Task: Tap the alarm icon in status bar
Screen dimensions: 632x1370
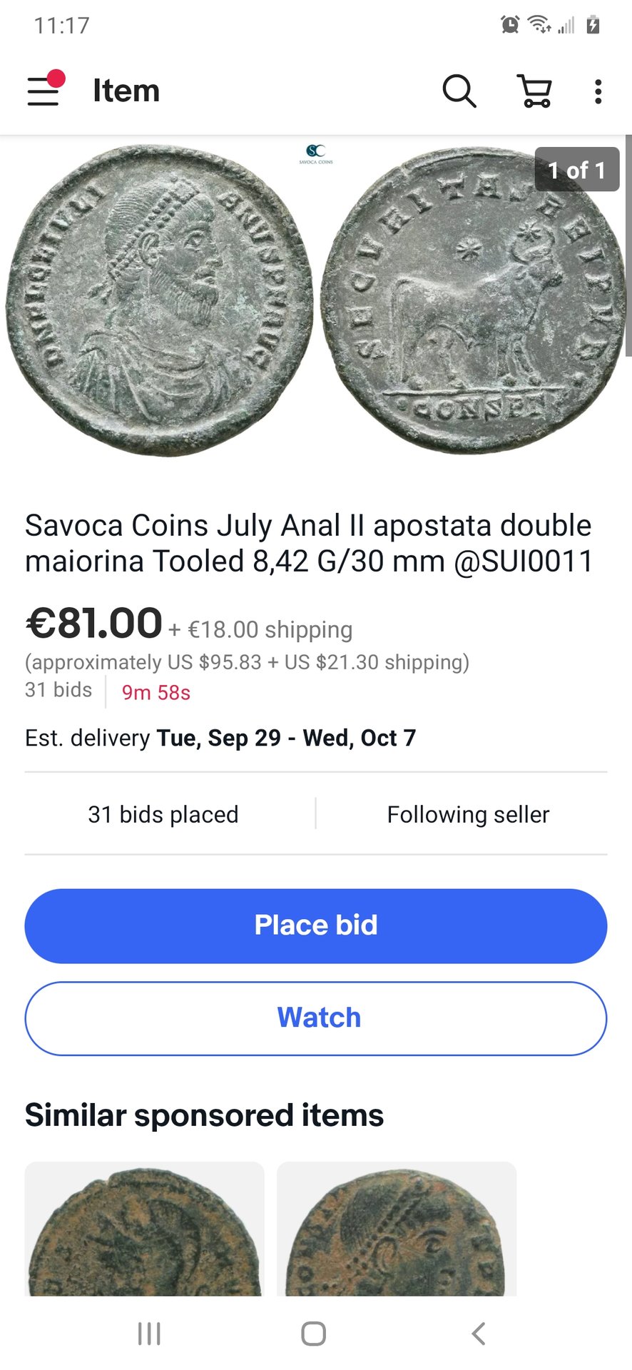Action: 510,25
